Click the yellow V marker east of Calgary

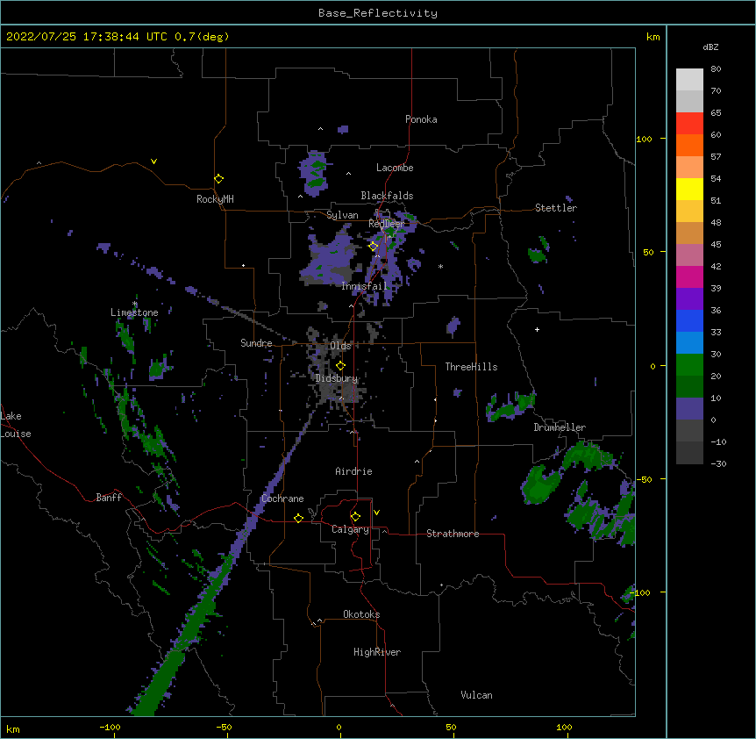click(x=376, y=513)
